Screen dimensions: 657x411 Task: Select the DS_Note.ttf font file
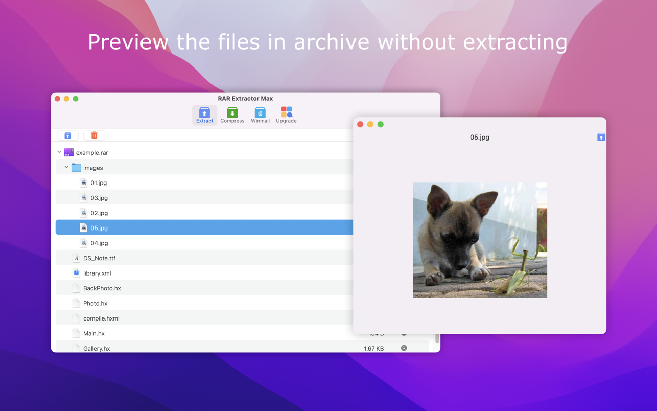(x=99, y=258)
